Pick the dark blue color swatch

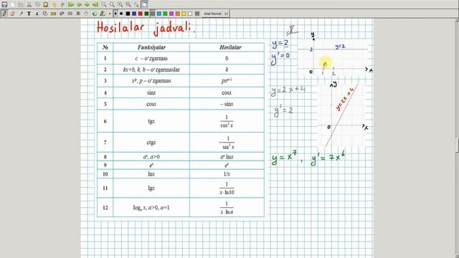pyautogui.click(x=134, y=14)
